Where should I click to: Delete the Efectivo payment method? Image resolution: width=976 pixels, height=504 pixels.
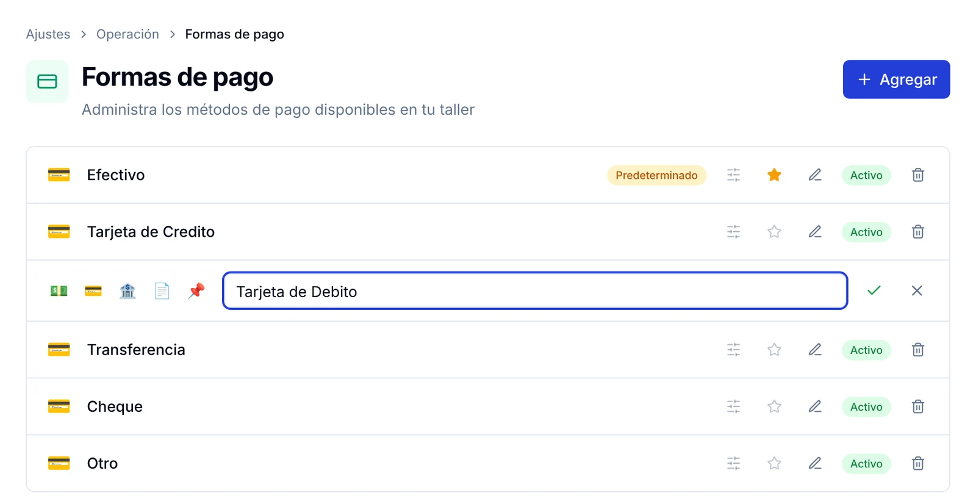tap(917, 175)
